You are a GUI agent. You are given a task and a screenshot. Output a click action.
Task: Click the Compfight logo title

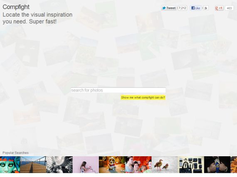[16, 7]
